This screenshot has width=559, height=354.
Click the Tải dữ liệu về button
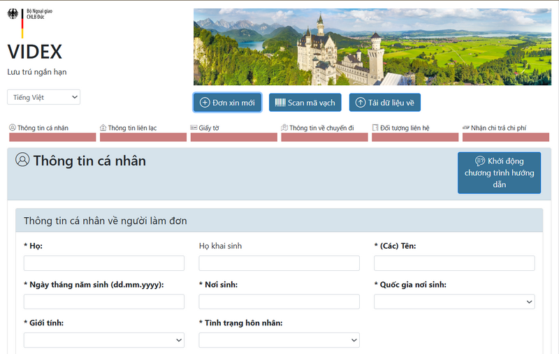pyautogui.click(x=385, y=103)
